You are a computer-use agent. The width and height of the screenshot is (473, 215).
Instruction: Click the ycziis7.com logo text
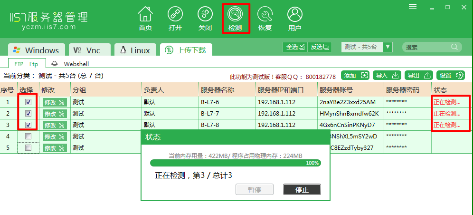click(x=49, y=27)
